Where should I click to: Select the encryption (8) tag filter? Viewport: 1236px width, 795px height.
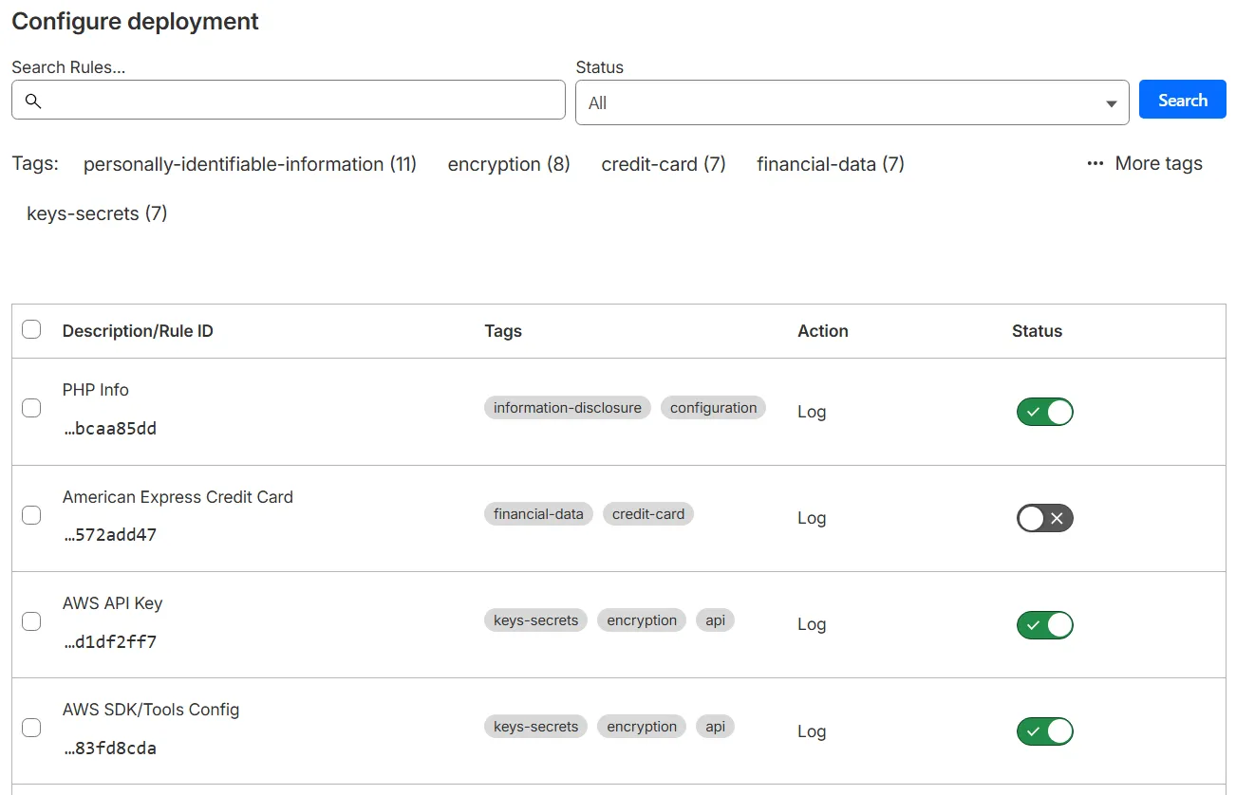point(509,163)
